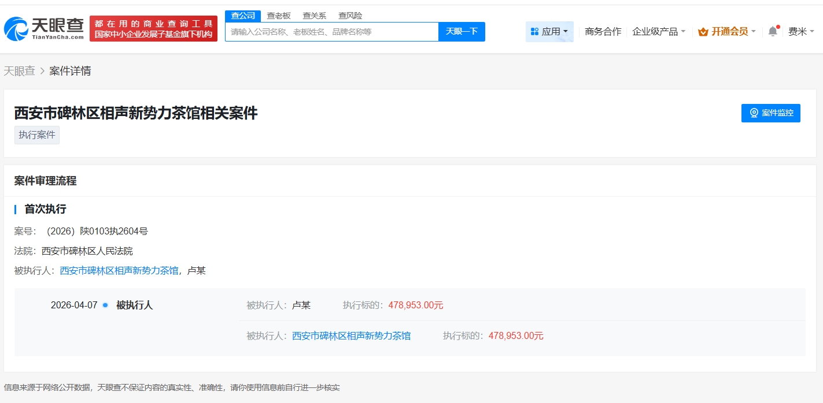Image resolution: width=823 pixels, height=403 pixels.
Task: Click the camera icon on 案件监控
Action: pyautogui.click(x=754, y=113)
